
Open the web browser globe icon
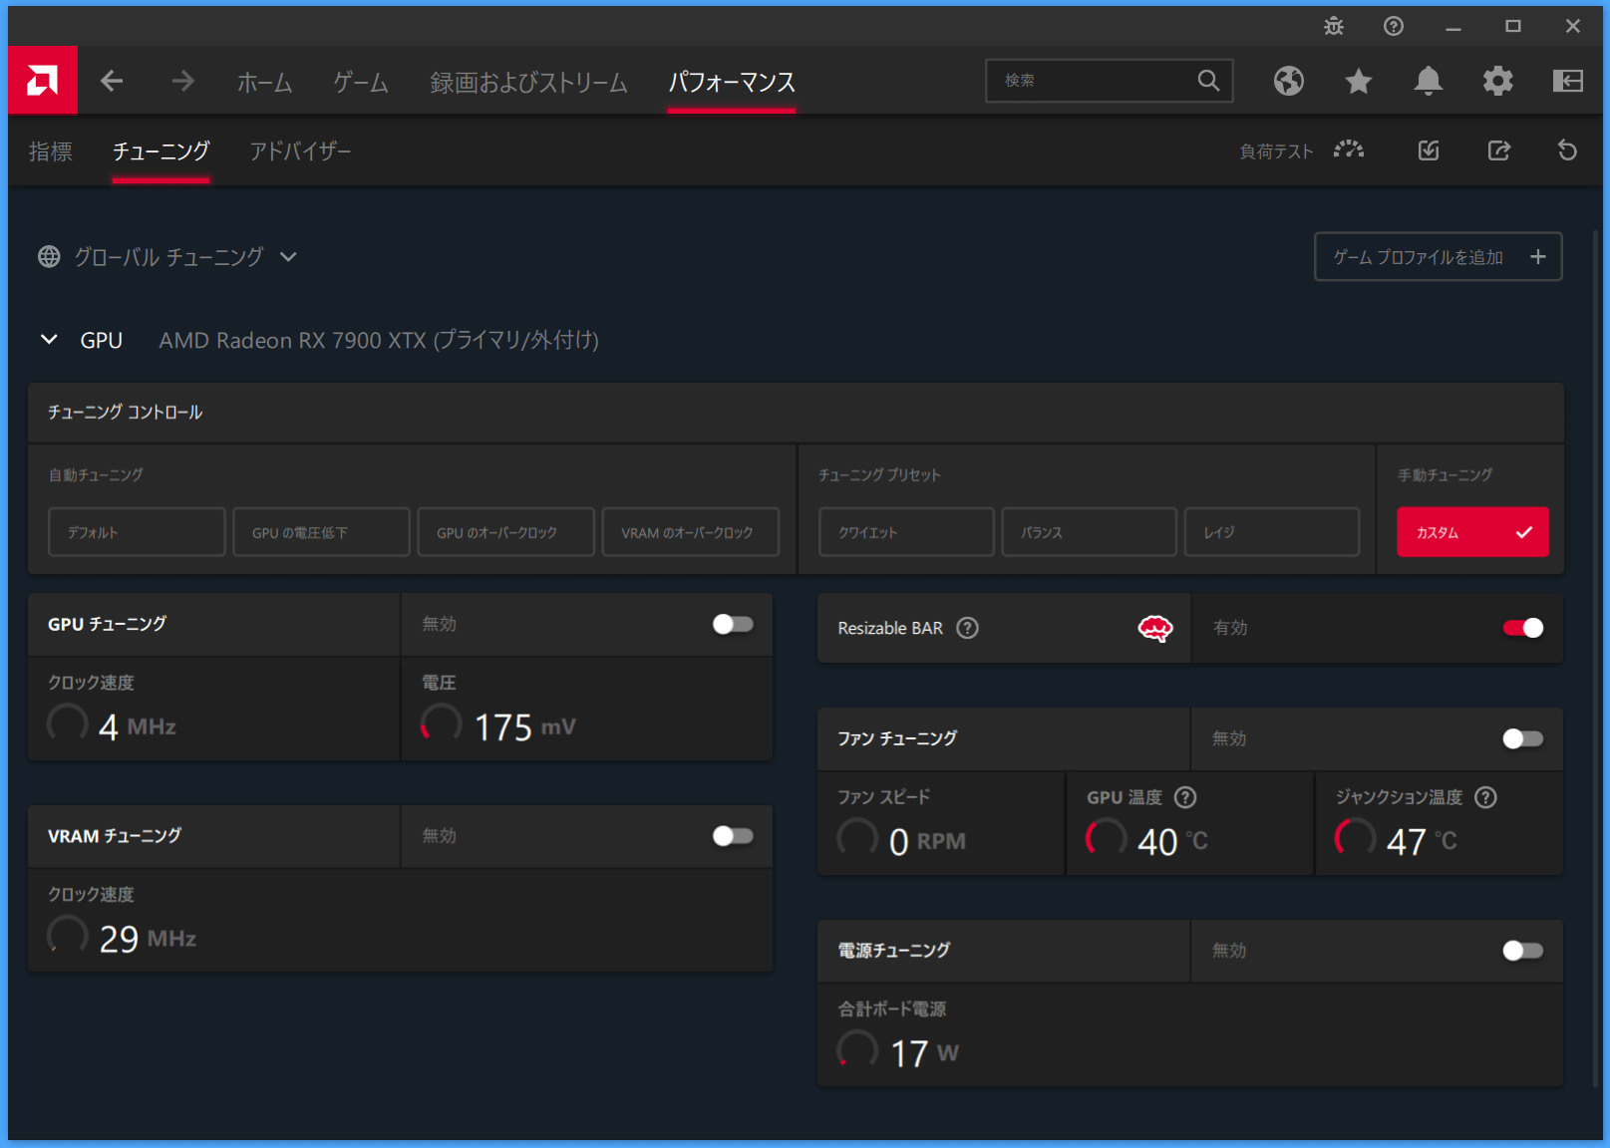coord(1288,81)
